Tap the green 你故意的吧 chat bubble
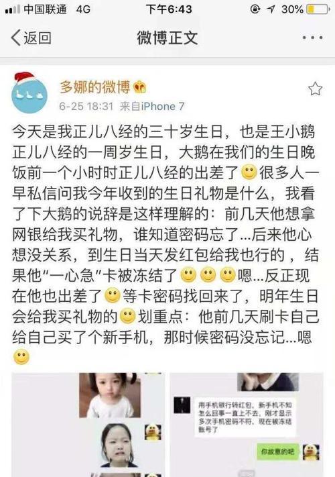 (x=278, y=452)
